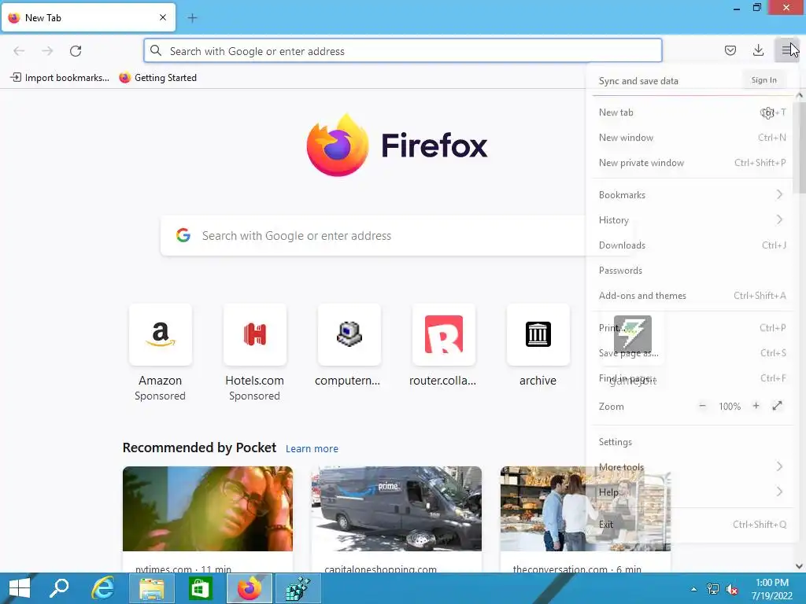Choose Exit from the menu

pos(691,525)
